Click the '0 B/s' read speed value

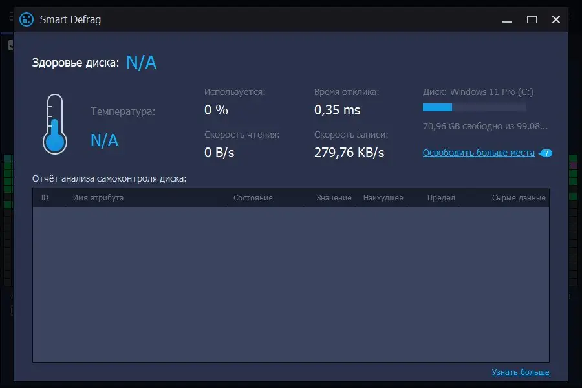[219, 153]
